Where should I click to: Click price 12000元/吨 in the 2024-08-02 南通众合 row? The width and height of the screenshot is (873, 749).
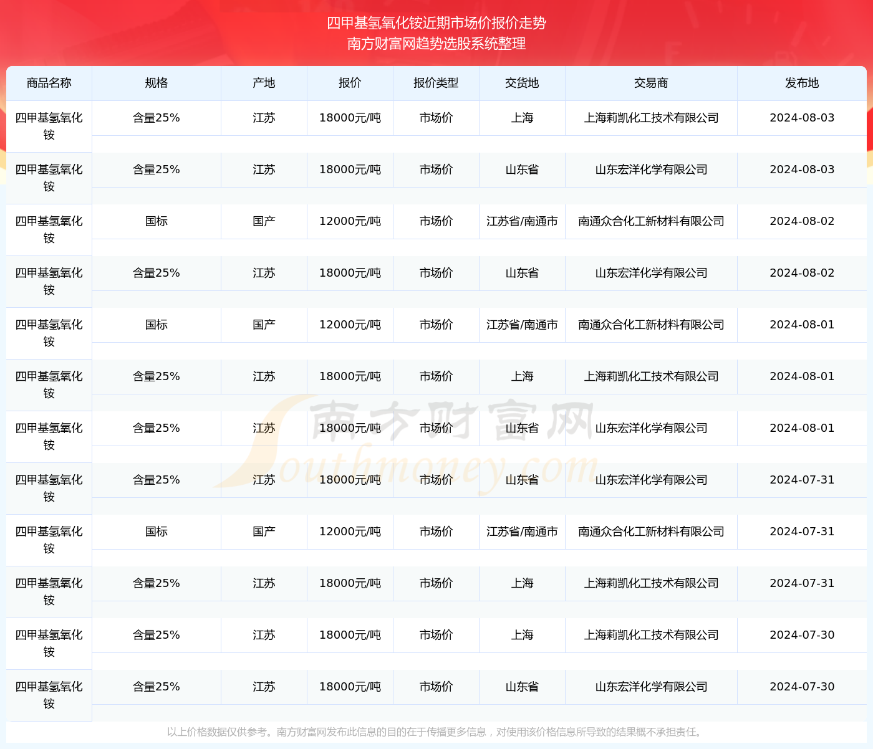[350, 221]
